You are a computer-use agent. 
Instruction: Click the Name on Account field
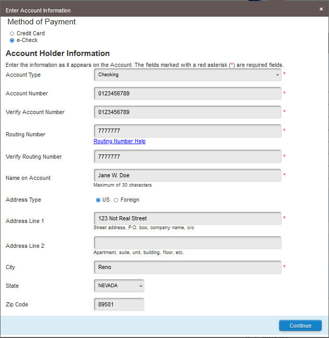[188, 175]
